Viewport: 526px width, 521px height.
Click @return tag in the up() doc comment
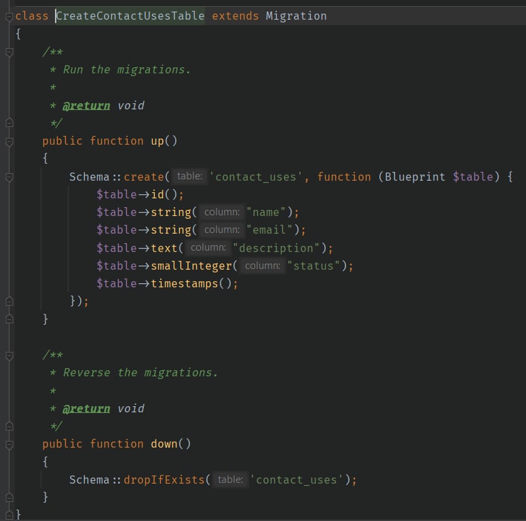(86, 106)
